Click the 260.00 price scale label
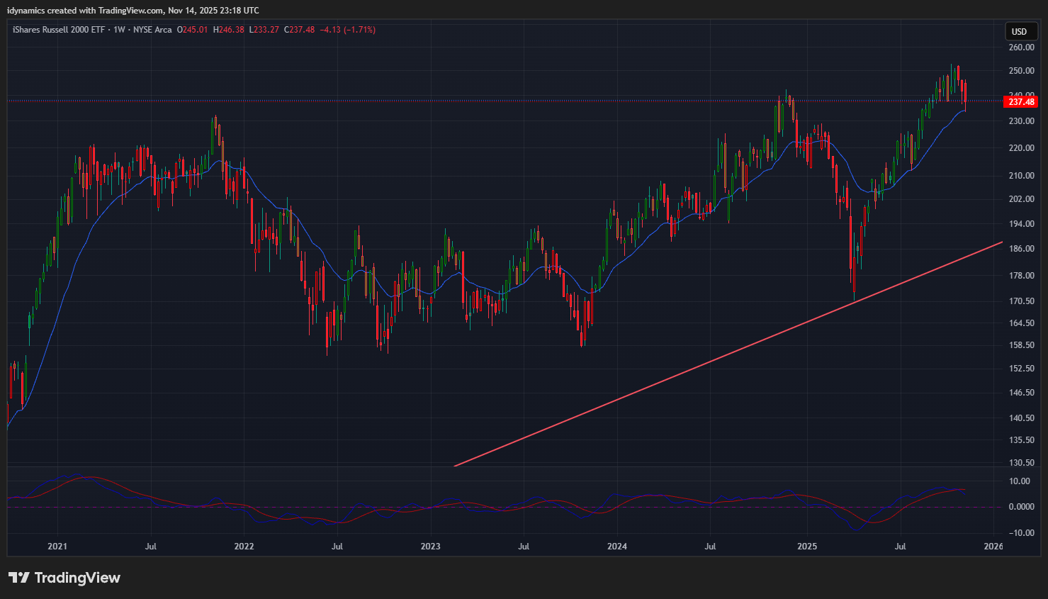This screenshot has width=1048, height=599. tap(1021, 47)
